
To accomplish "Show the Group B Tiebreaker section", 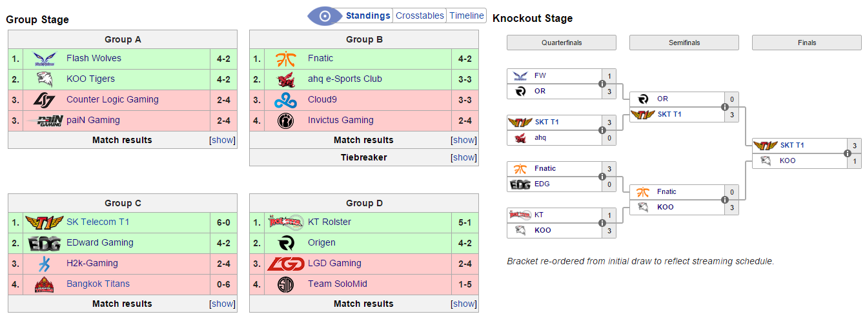I will pos(464,157).
